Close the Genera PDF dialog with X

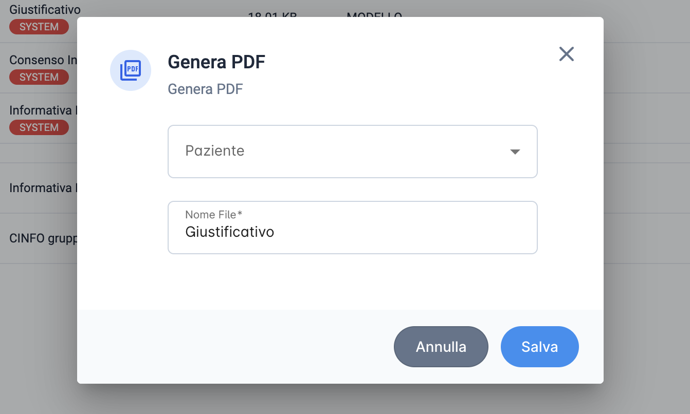[x=566, y=54]
